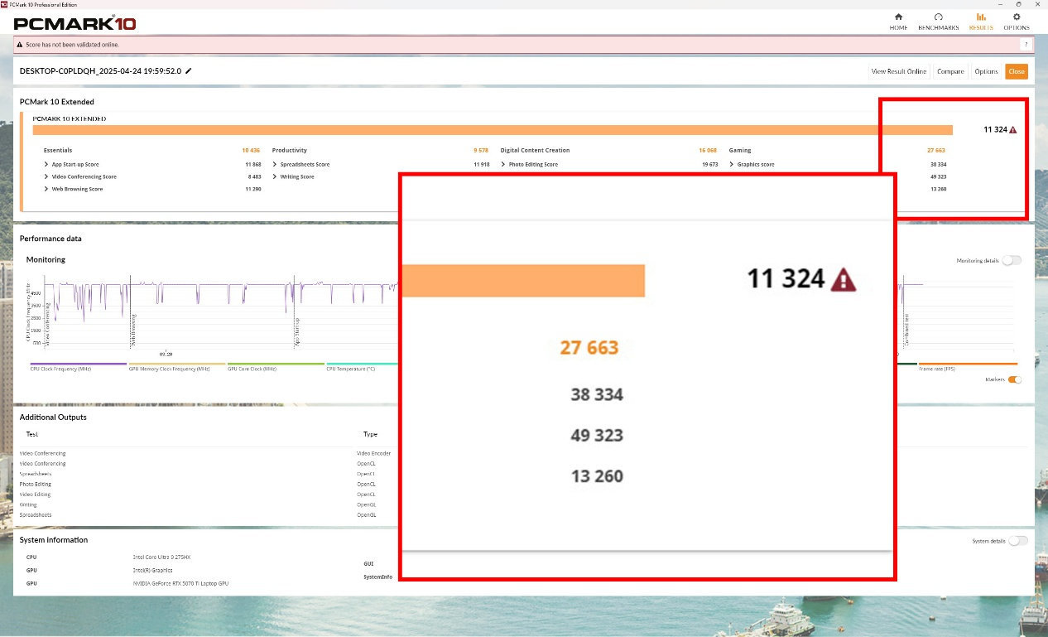The image size is (1048, 637).
Task: Click the Type column header
Action: coord(370,434)
